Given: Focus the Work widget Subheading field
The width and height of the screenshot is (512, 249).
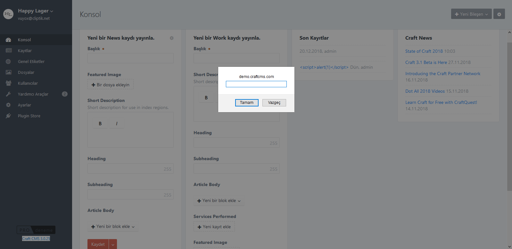Looking at the screenshot, I should [x=236, y=169].
